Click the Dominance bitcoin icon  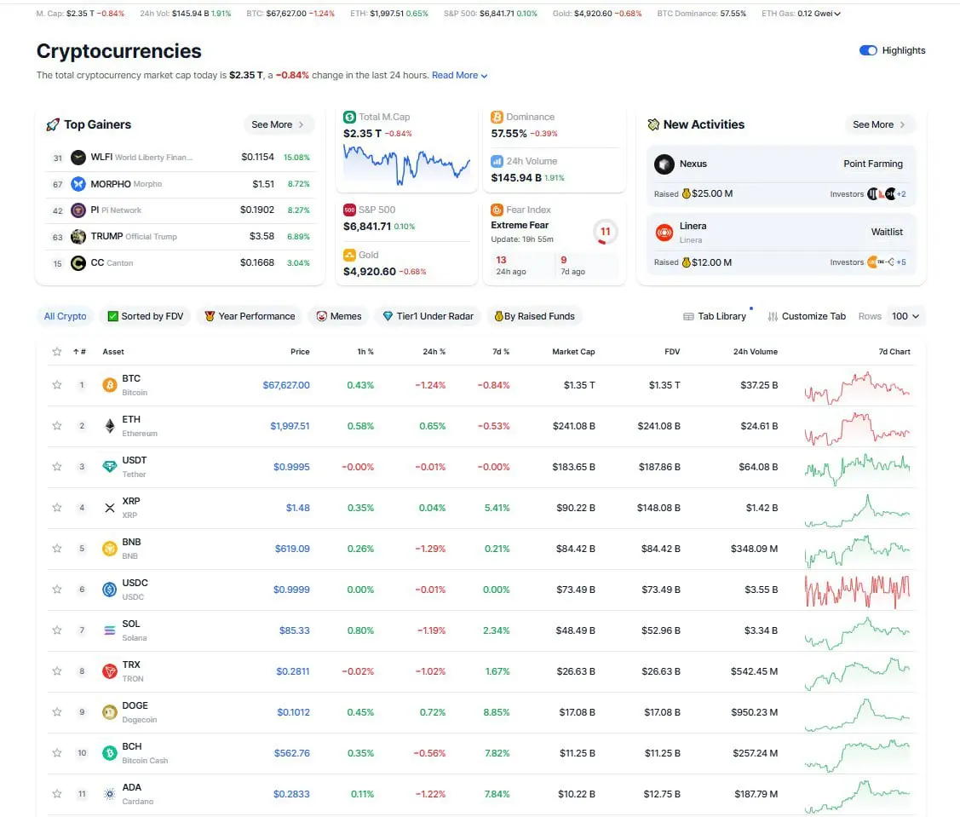click(497, 117)
